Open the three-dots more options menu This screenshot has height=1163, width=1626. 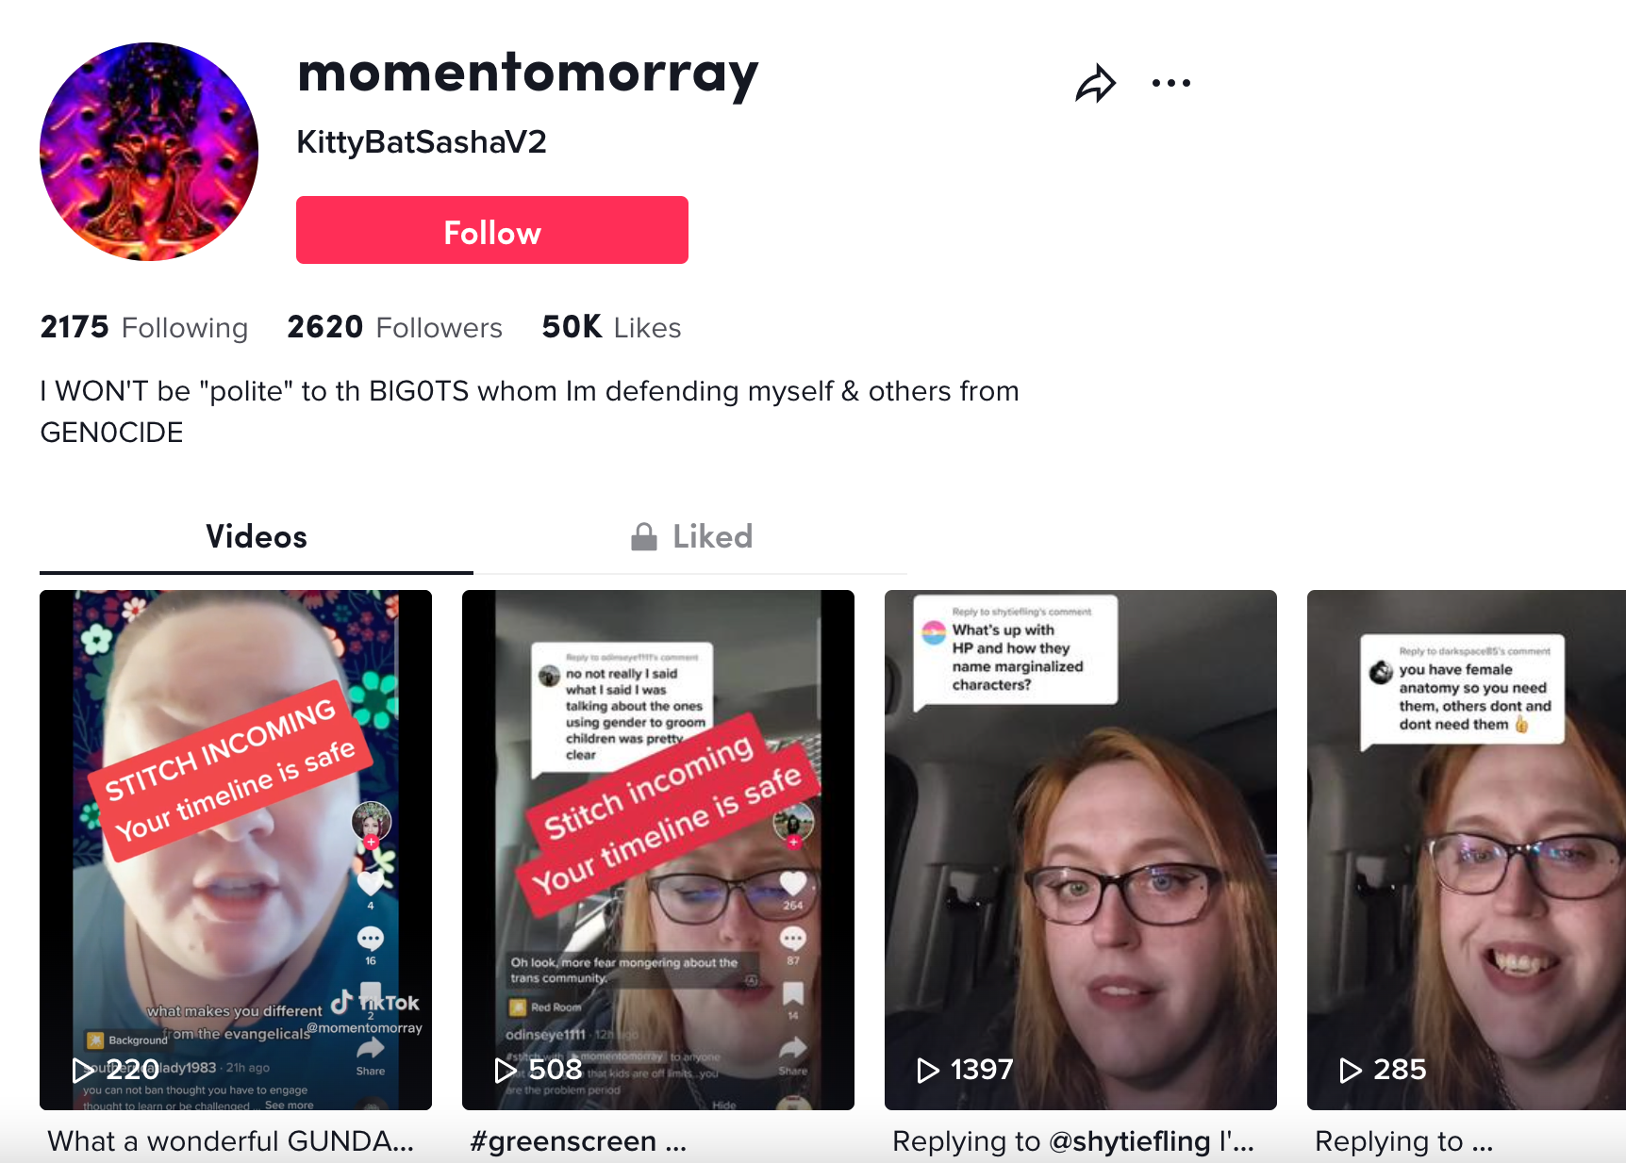coord(1171,83)
